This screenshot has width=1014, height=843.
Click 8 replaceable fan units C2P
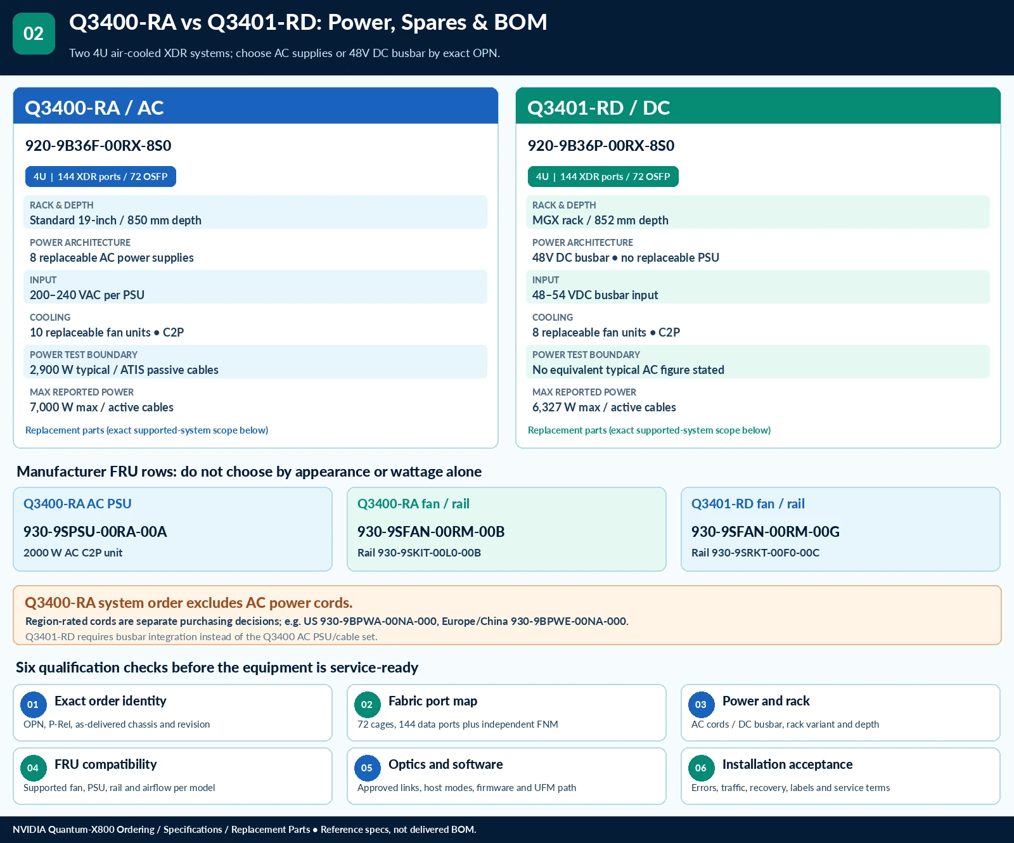(606, 333)
